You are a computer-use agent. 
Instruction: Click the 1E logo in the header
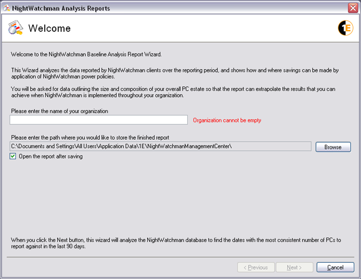click(x=345, y=28)
